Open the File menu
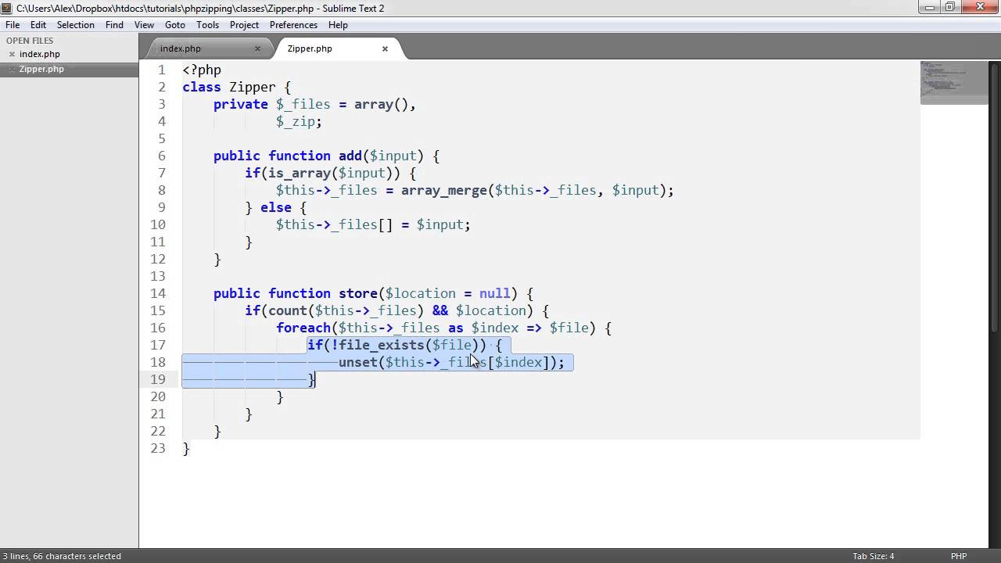Screen dimensions: 1001x563 pyautogui.click(x=13, y=25)
